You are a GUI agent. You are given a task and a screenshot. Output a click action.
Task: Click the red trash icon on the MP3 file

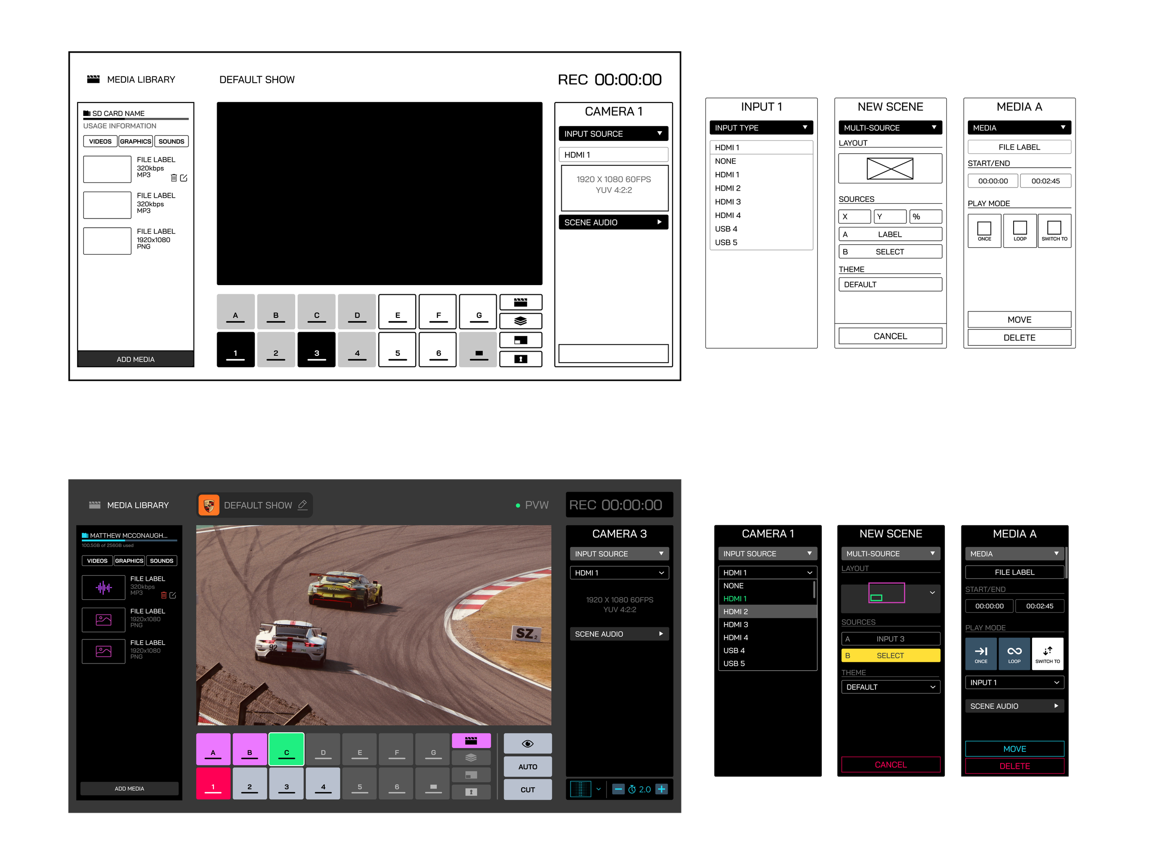pyautogui.click(x=164, y=595)
